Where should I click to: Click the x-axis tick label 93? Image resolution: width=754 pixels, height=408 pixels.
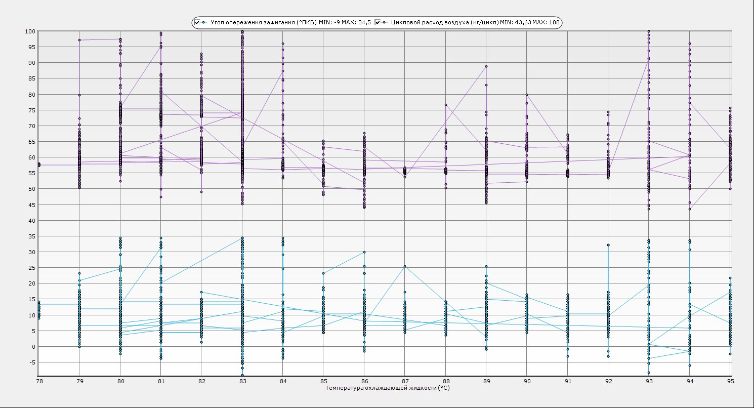(649, 380)
